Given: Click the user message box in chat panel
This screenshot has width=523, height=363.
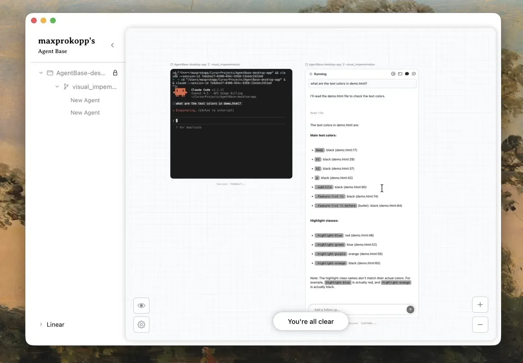Looking at the screenshot, I should tap(362, 83).
